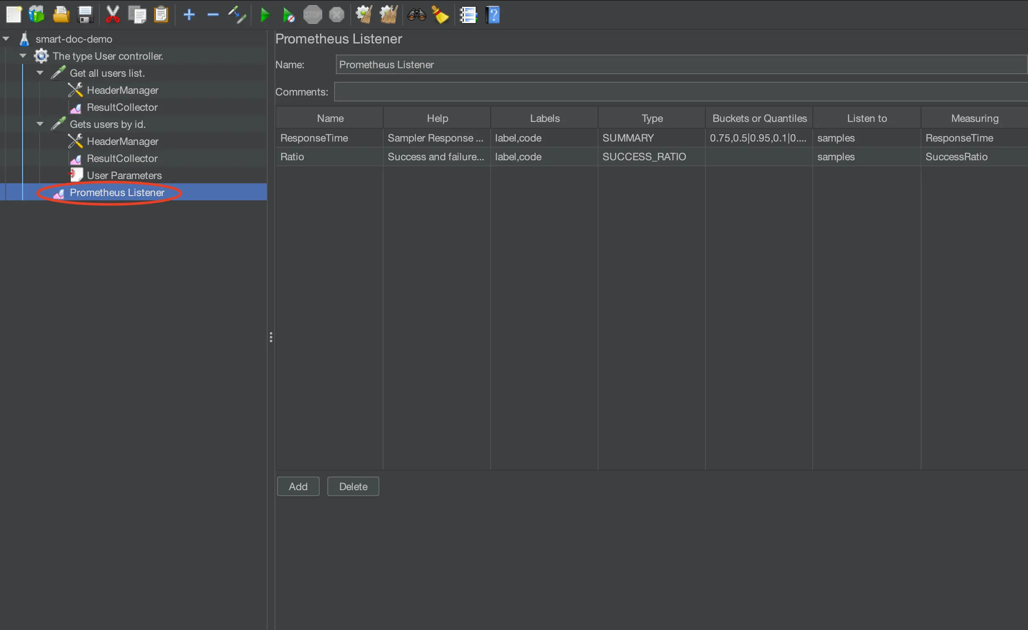Image resolution: width=1028 pixels, height=630 pixels.
Task: Click the Delete button below the table
Action: [x=353, y=486]
